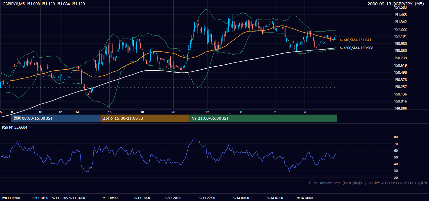Click hour label 0 on price chart time axis
The image size is (429, 201).
241,112
